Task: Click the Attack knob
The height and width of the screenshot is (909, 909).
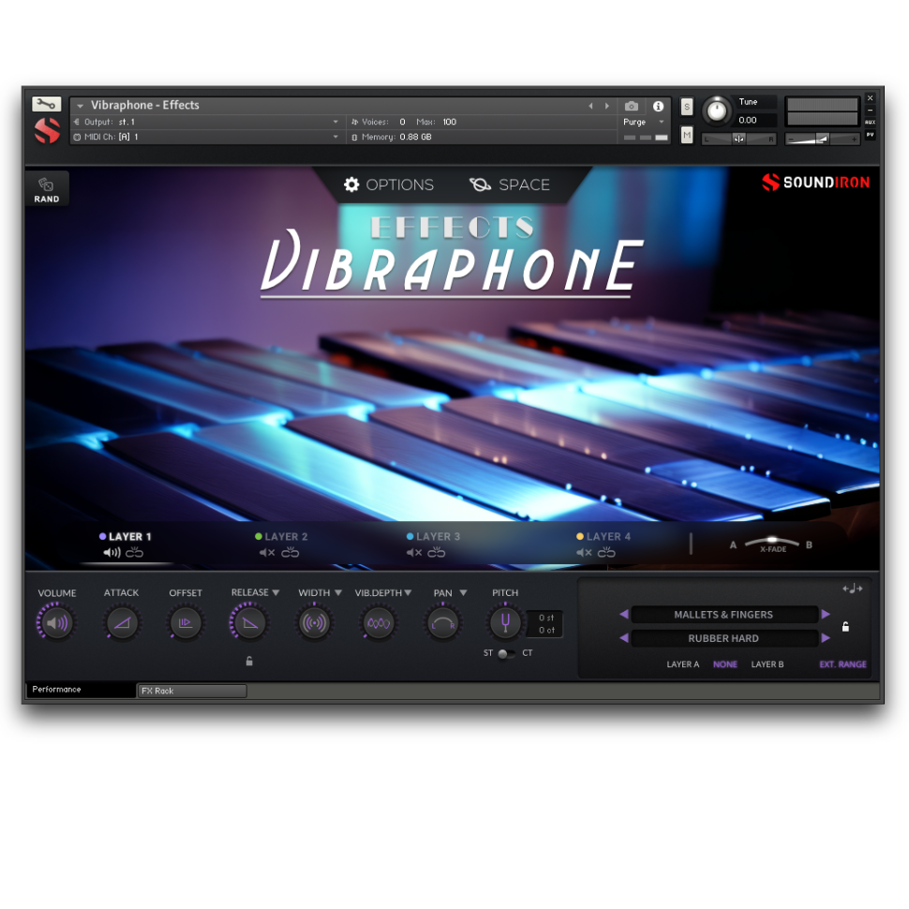Action: pos(122,622)
